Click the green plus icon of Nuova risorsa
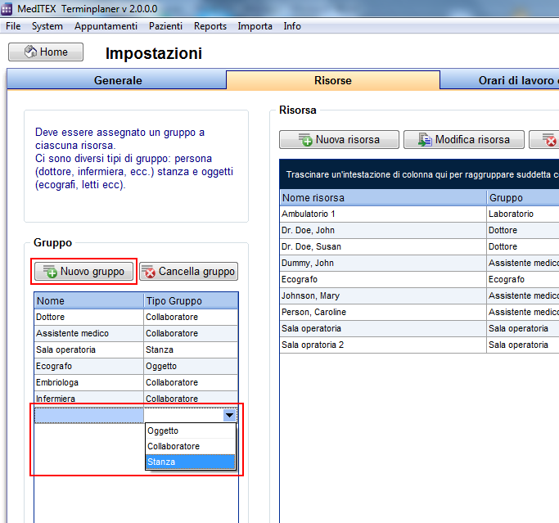Image resolution: width=559 pixels, height=523 pixels. pos(305,140)
